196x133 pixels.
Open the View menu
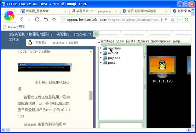pos(120,41)
